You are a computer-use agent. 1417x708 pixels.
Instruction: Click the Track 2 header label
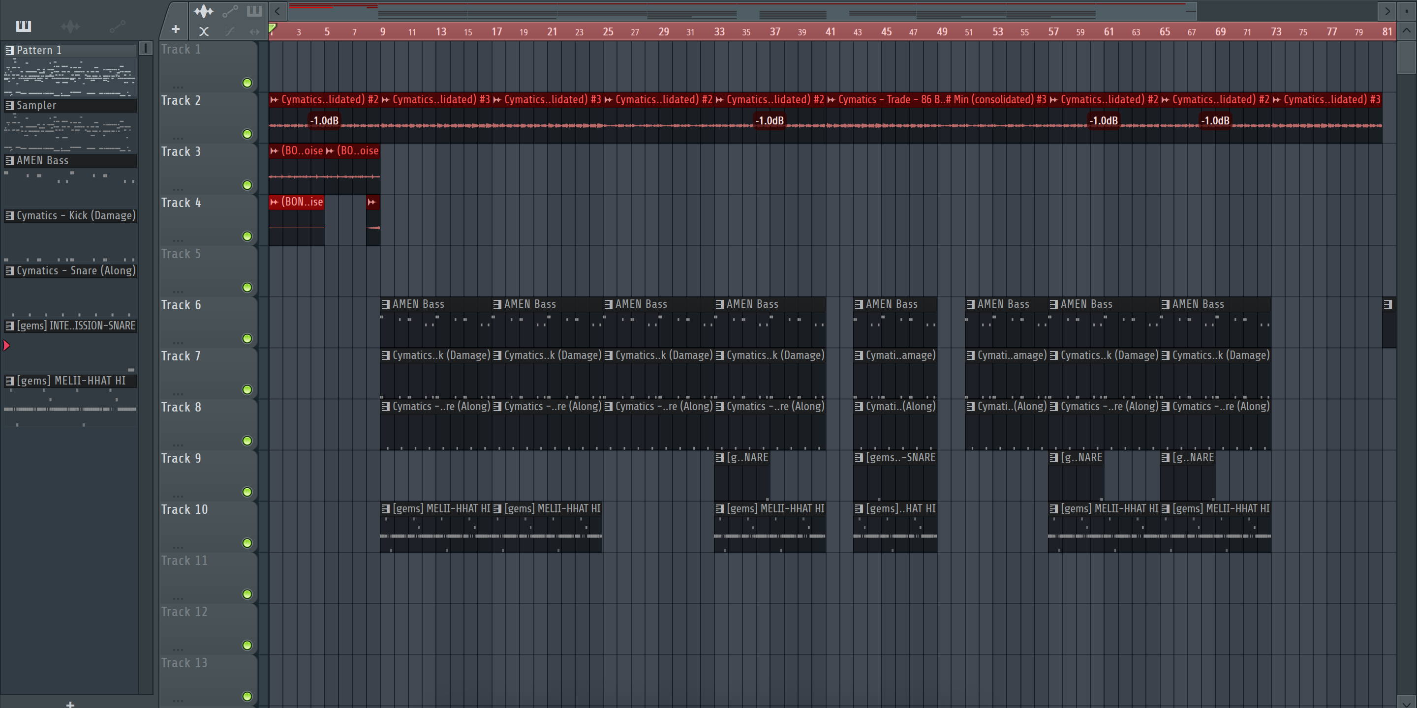click(x=181, y=100)
